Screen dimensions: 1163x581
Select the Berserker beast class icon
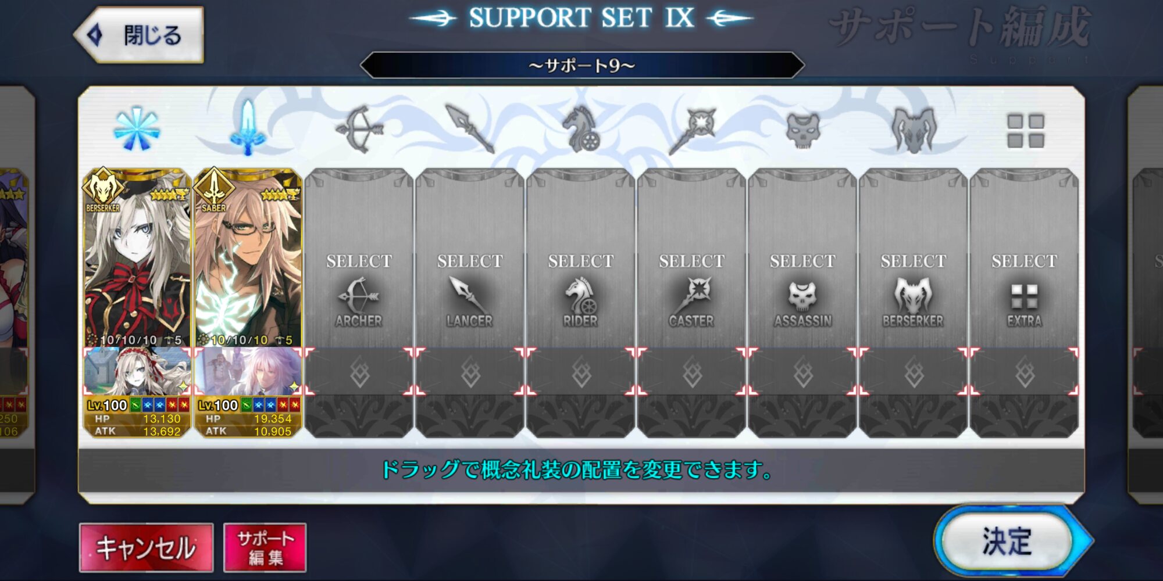[x=914, y=130]
